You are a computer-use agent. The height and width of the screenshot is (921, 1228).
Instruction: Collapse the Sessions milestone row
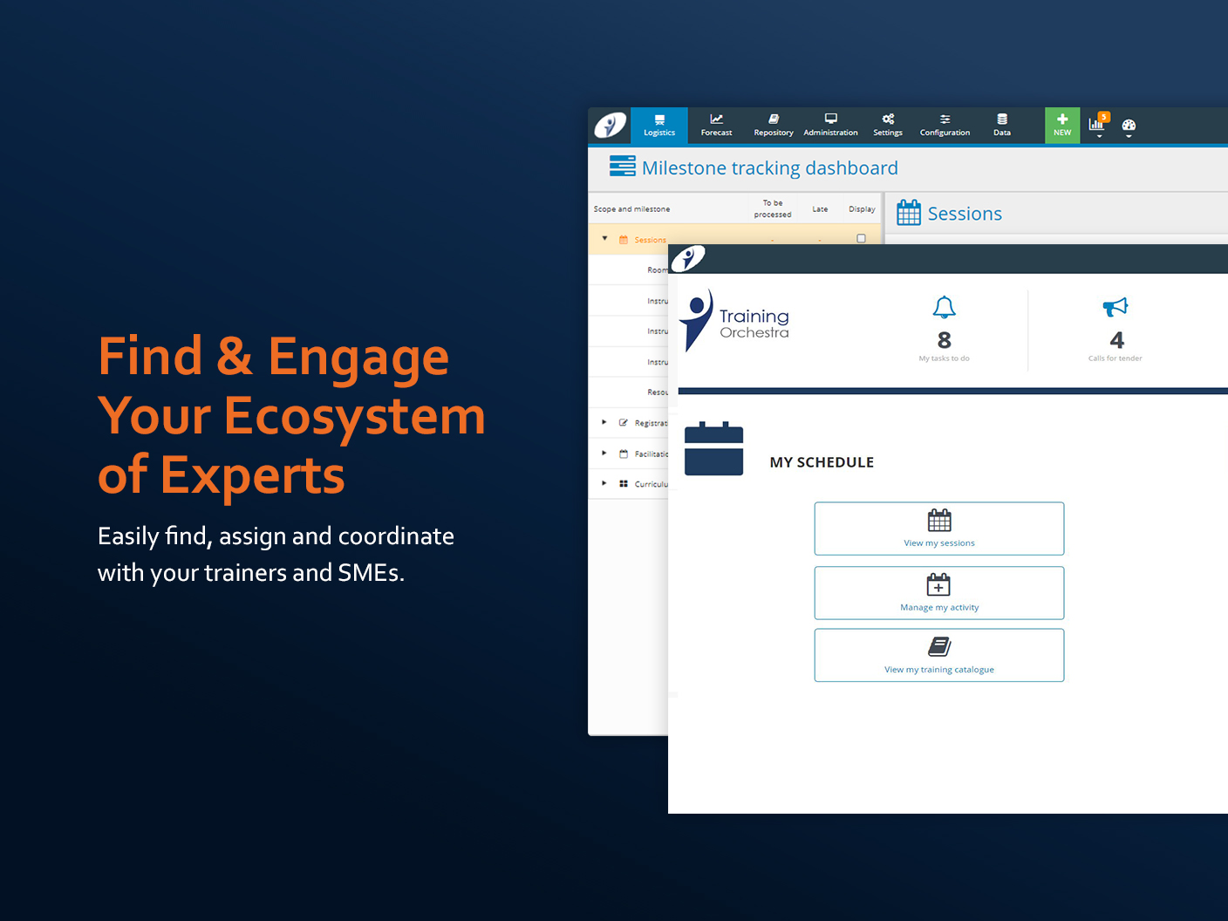tap(604, 237)
